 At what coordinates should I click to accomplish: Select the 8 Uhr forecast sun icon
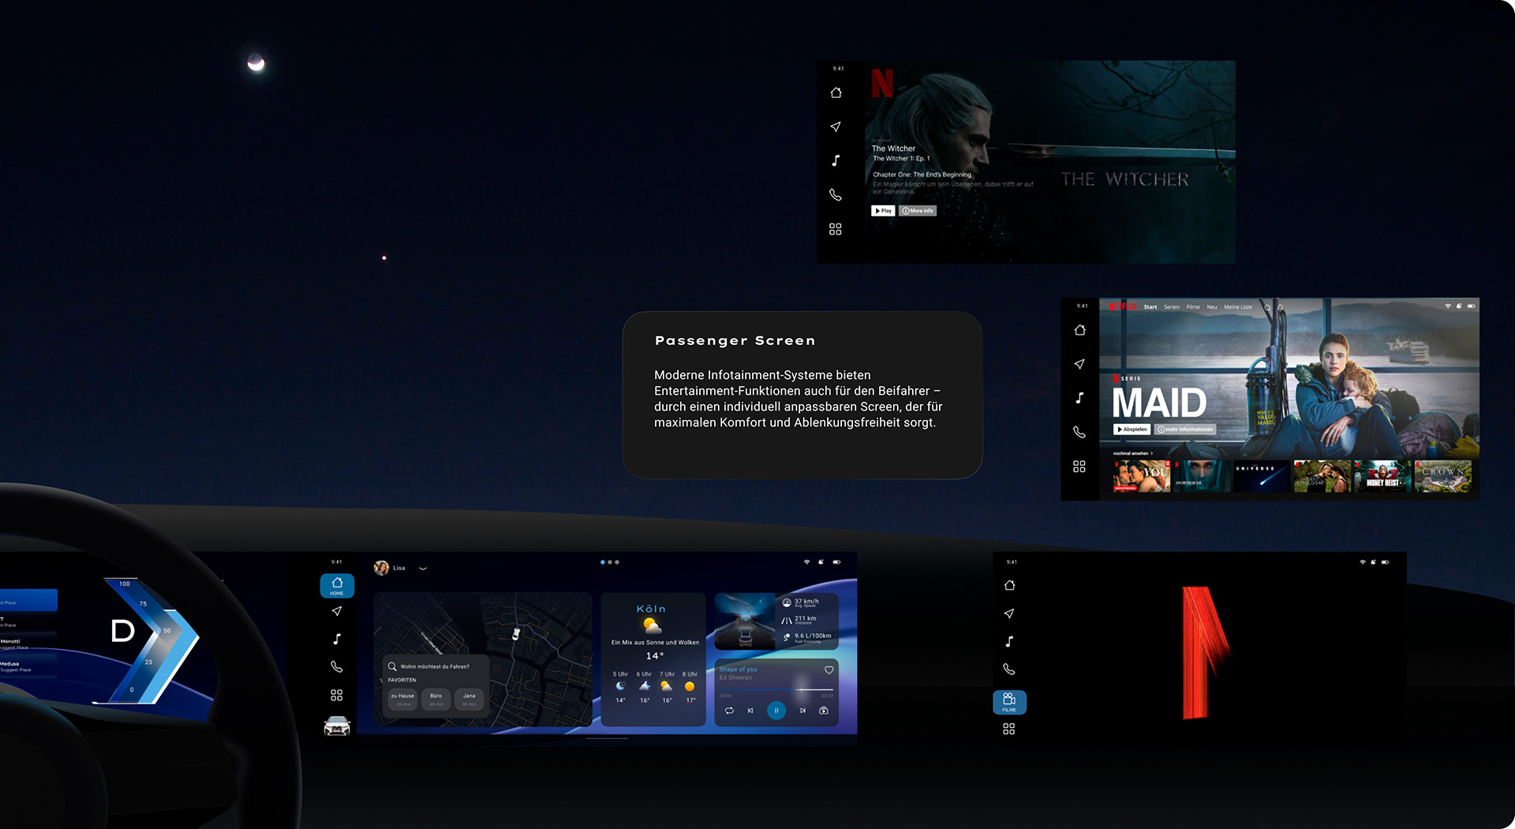click(x=690, y=686)
